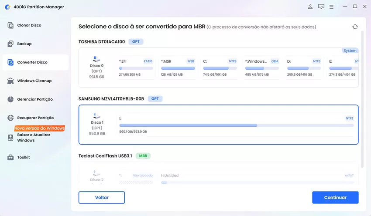Click the 74.5 GB/99.1 GB value
The width and height of the screenshot is (371, 216).
pyautogui.click(x=215, y=74)
